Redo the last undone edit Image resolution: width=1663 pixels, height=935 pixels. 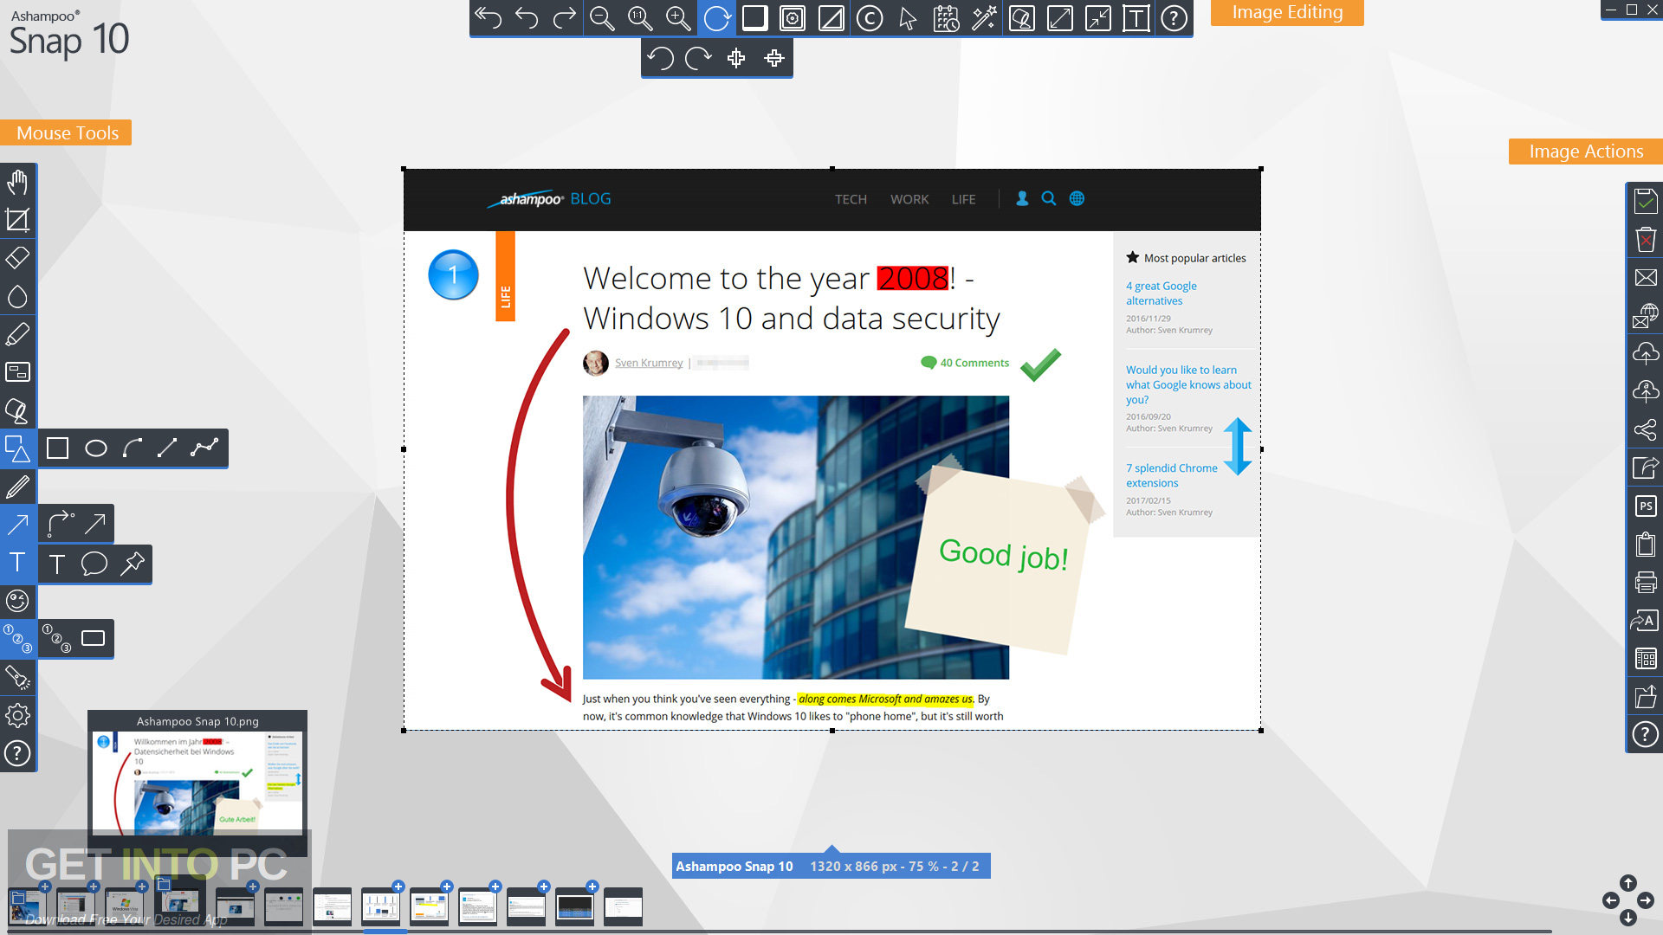tap(564, 18)
